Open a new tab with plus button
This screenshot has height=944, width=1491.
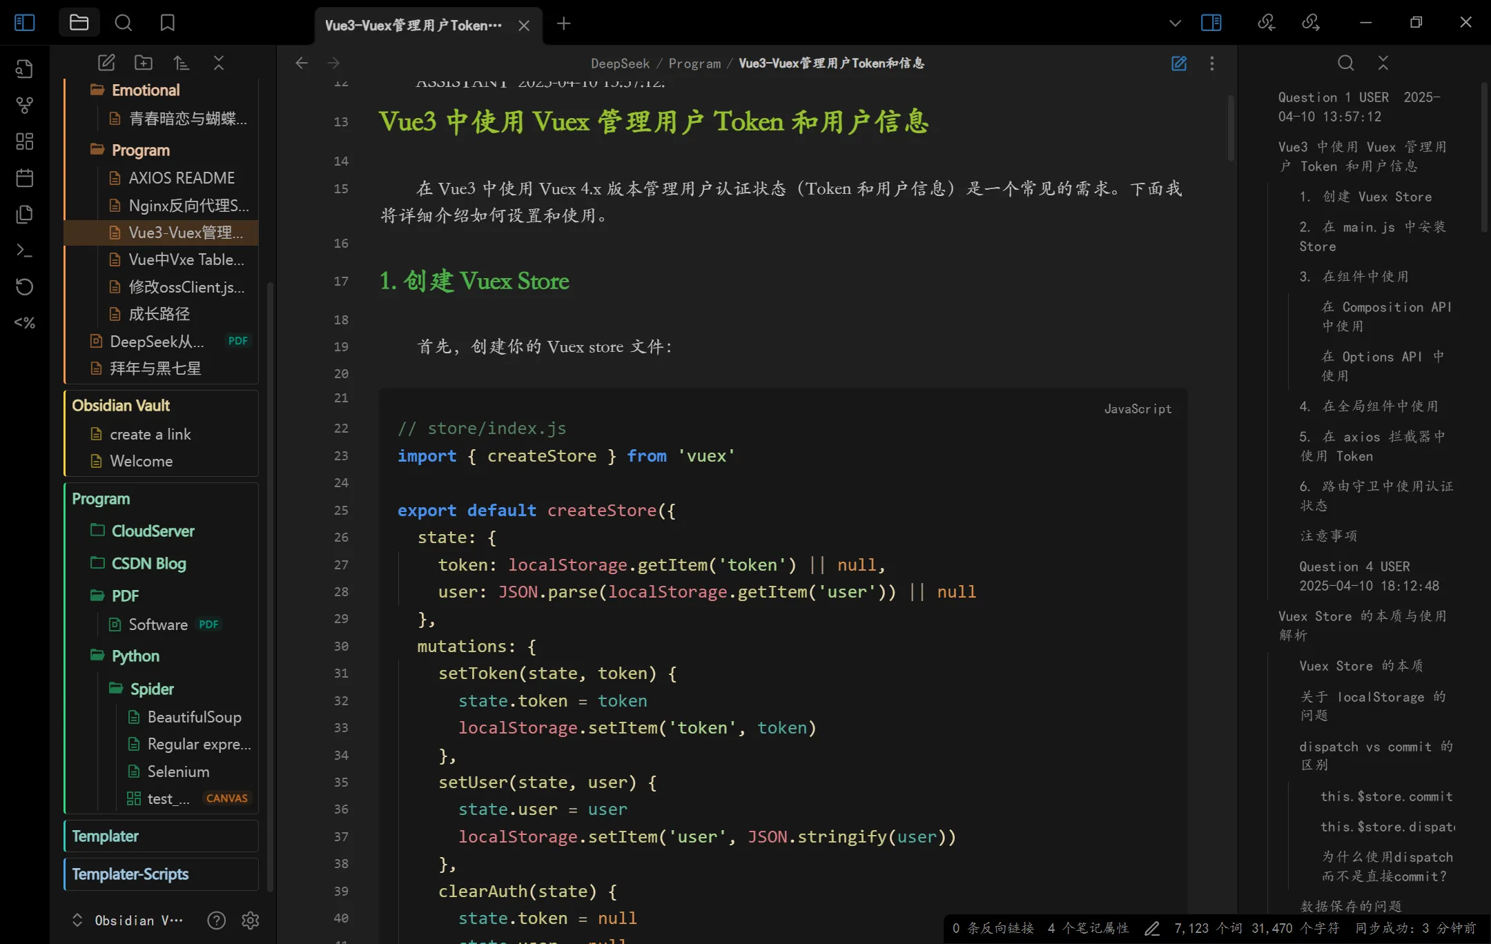[x=564, y=23]
